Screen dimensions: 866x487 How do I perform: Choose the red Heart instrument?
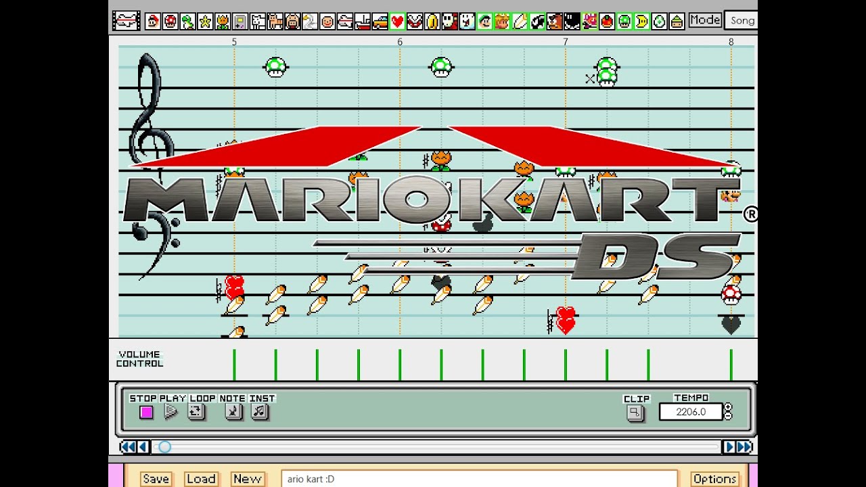click(397, 21)
